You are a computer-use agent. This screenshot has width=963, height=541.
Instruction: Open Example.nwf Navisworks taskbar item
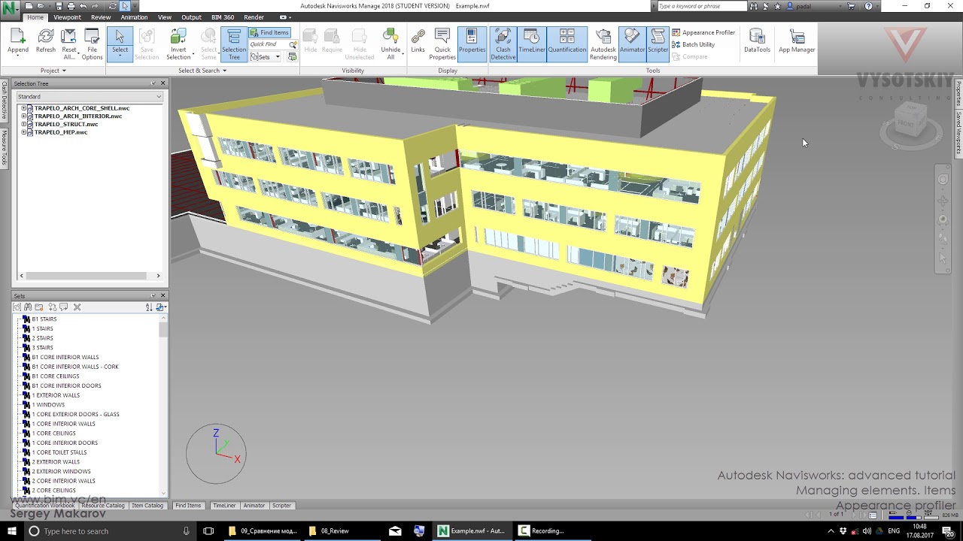[x=471, y=531]
